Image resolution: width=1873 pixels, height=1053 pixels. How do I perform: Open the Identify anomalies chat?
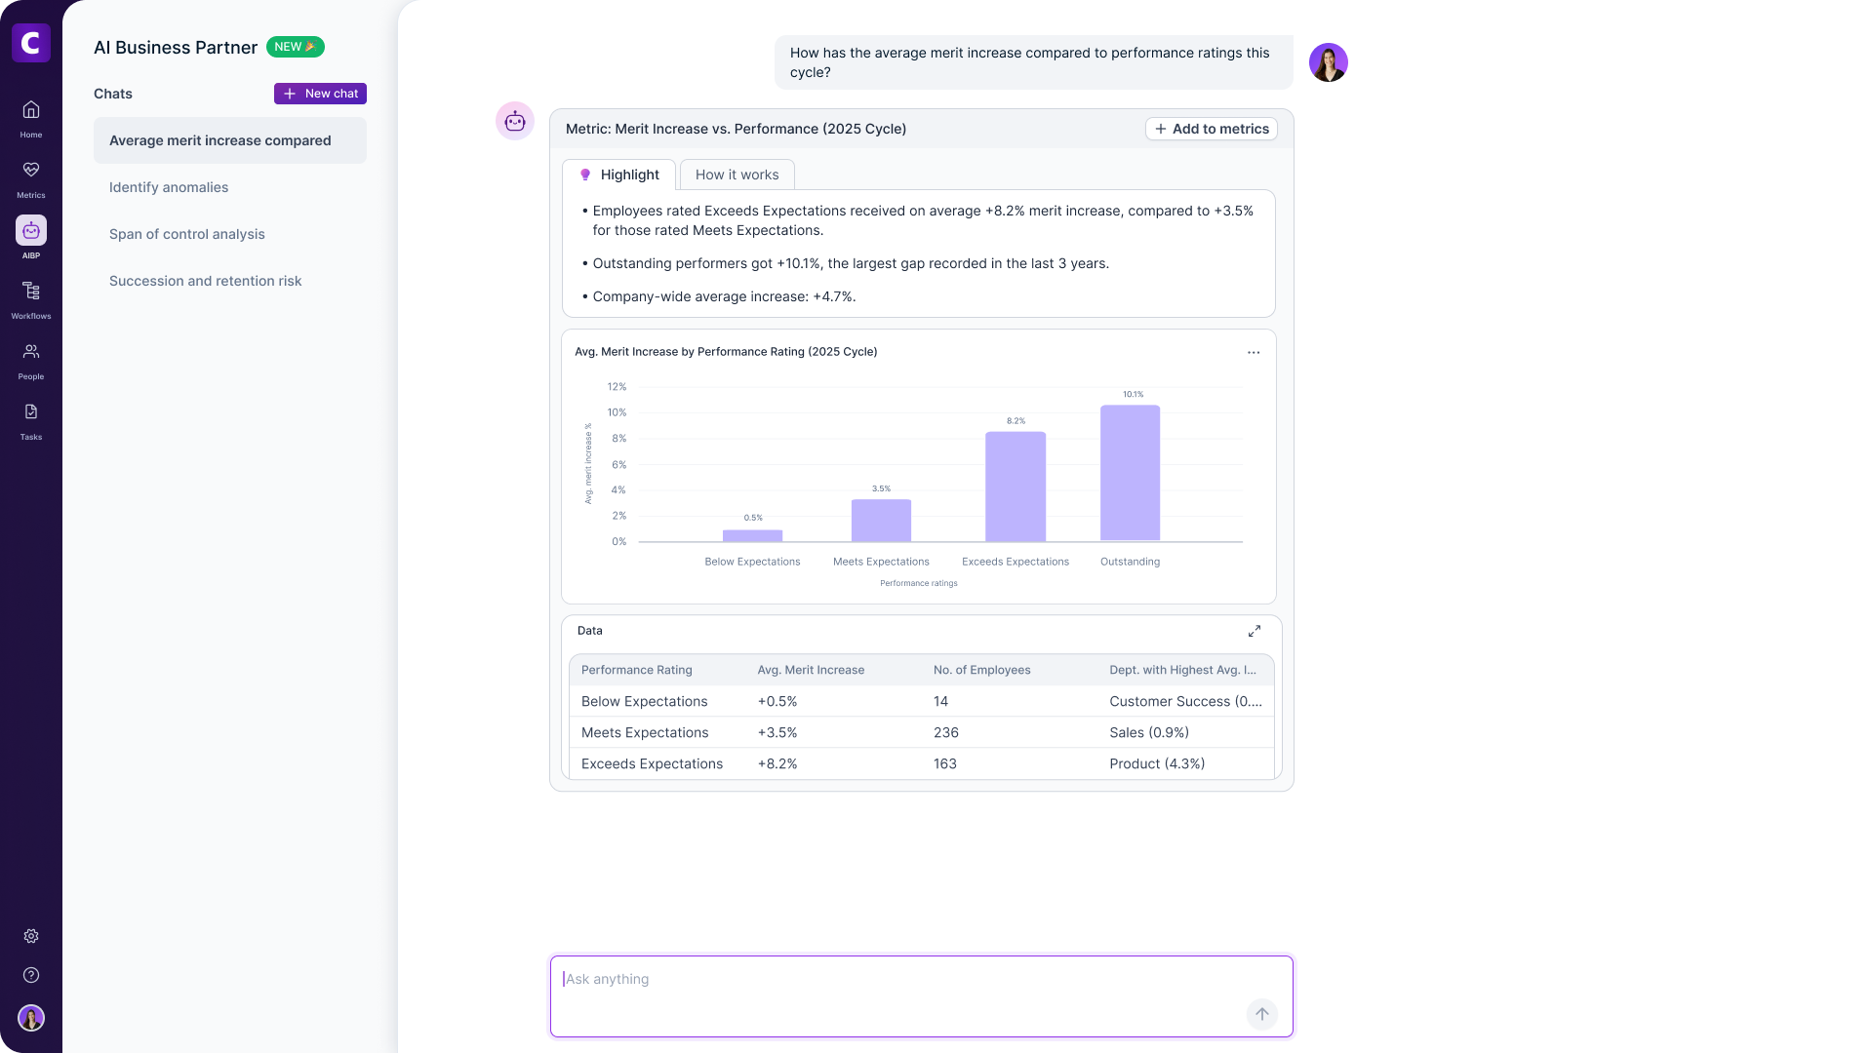(x=169, y=187)
